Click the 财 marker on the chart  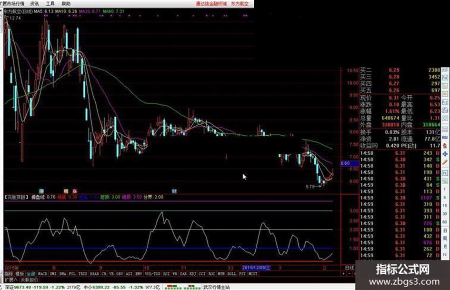tap(174, 191)
